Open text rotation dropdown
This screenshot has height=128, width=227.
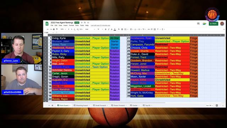click(x=144, y=29)
